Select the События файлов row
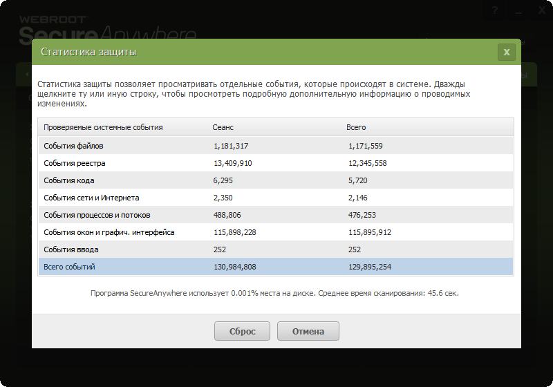This screenshot has width=553, height=387. [x=275, y=146]
